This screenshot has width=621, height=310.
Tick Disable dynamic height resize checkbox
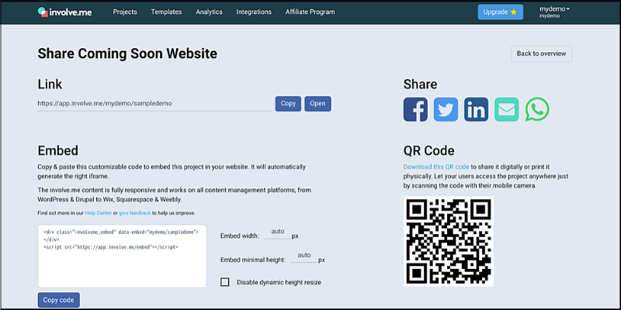(225, 282)
